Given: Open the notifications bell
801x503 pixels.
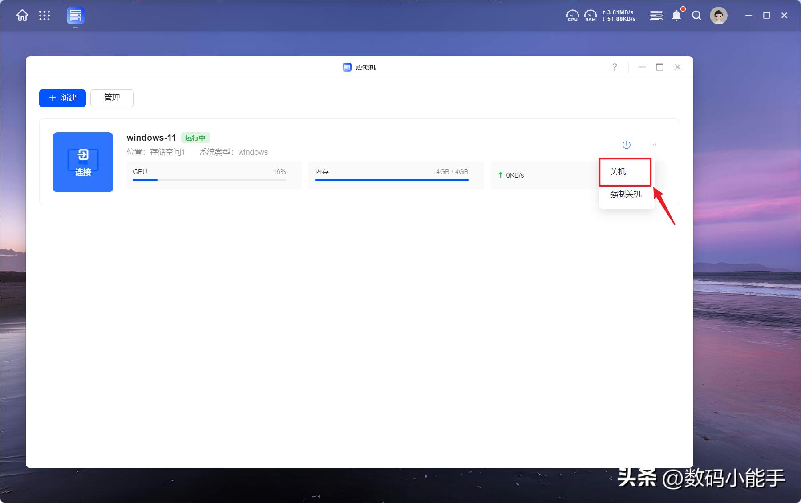Looking at the screenshot, I should pos(676,16).
